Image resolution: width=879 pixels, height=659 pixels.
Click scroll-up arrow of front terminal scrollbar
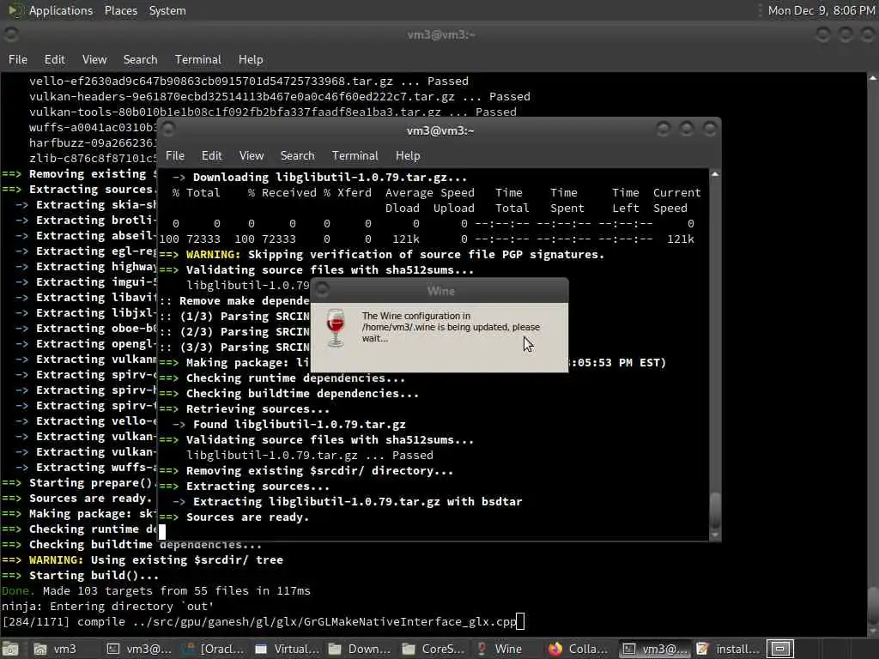(715, 175)
